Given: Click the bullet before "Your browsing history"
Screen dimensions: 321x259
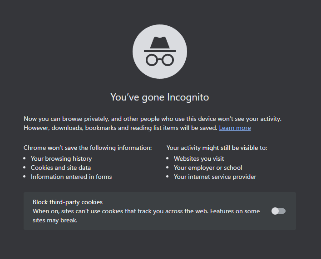Looking at the screenshot, I should click(x=25, y=159).
